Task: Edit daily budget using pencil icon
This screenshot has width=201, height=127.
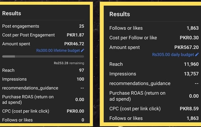Action: [197, 55]
